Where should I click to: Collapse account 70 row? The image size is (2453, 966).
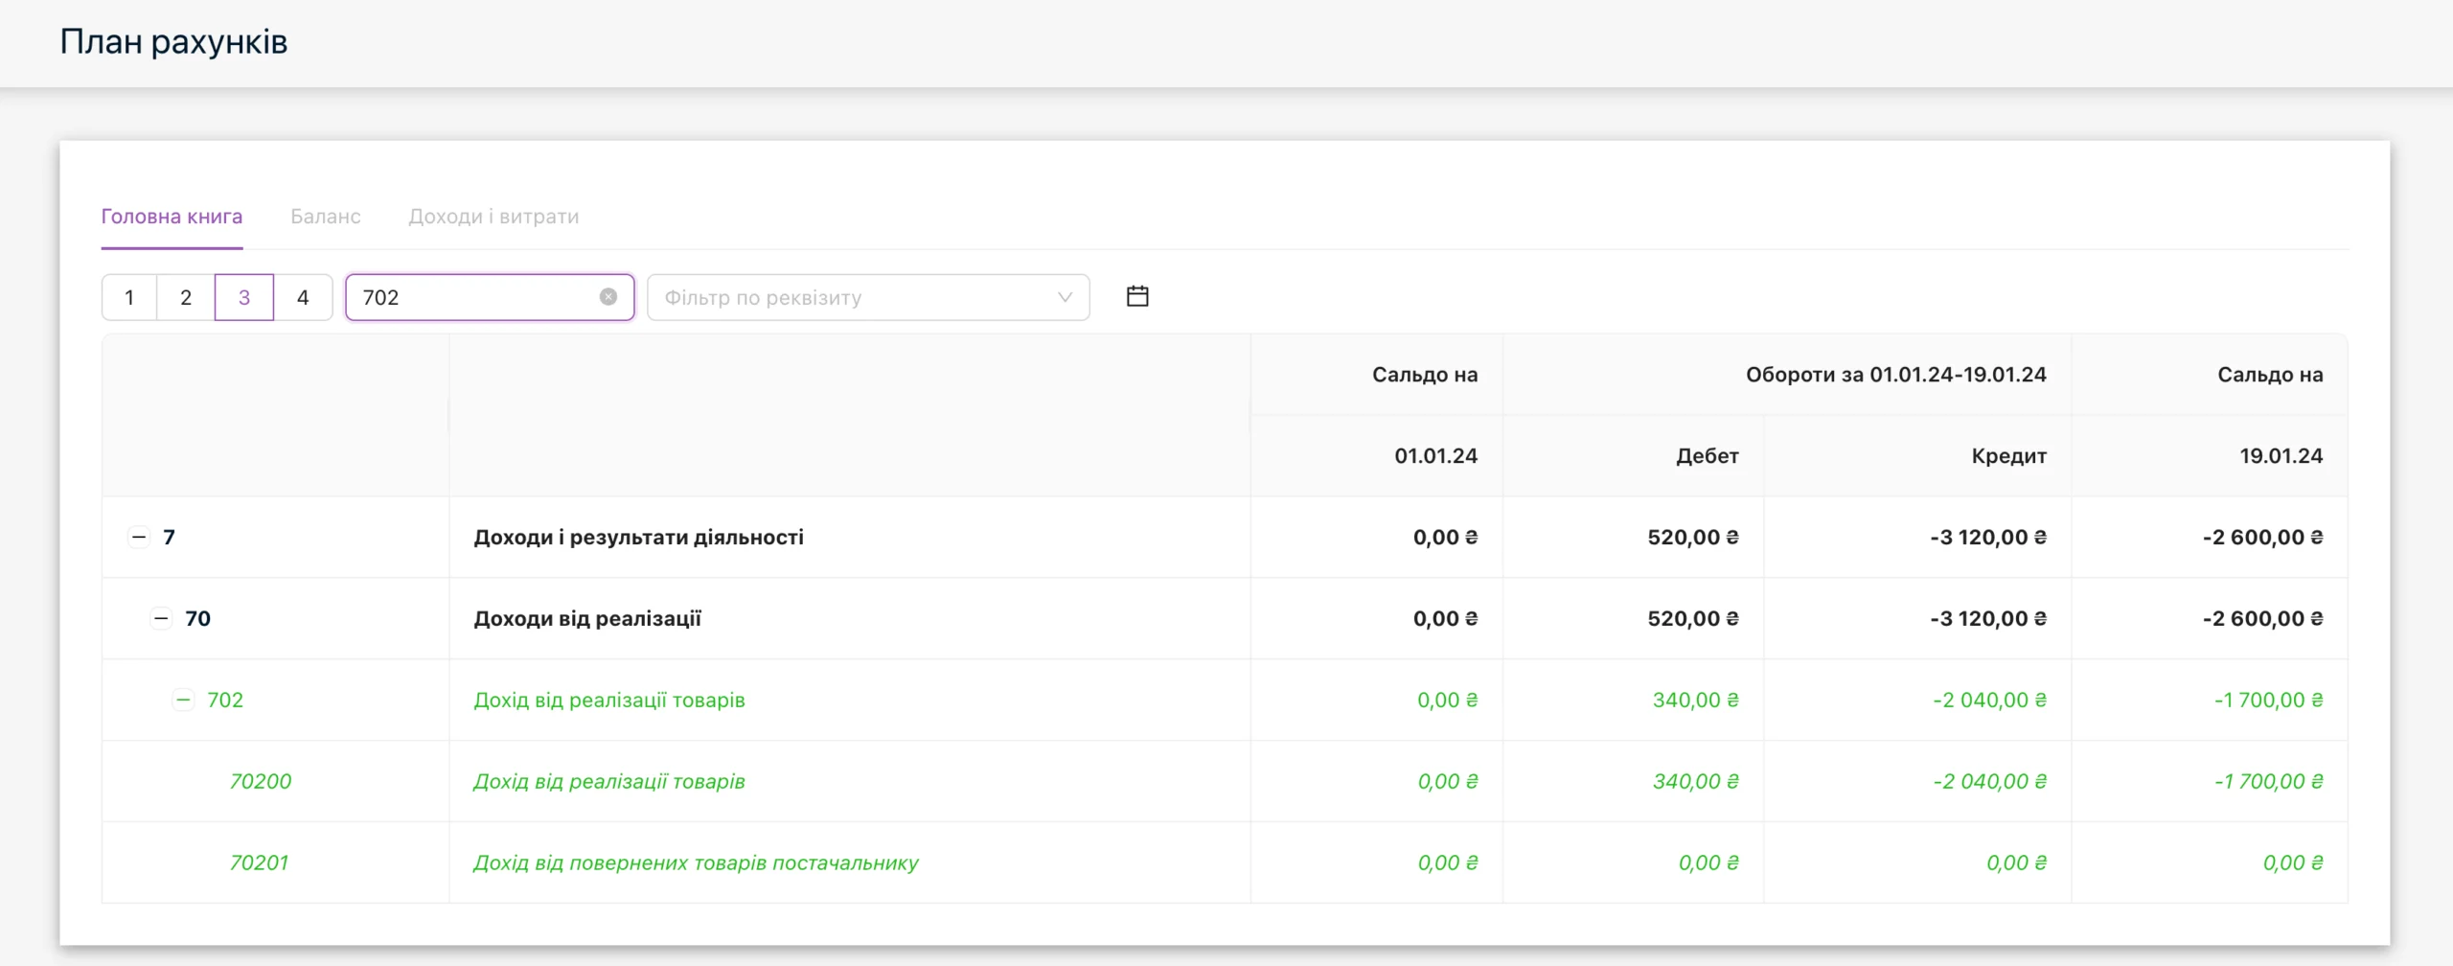161,618
